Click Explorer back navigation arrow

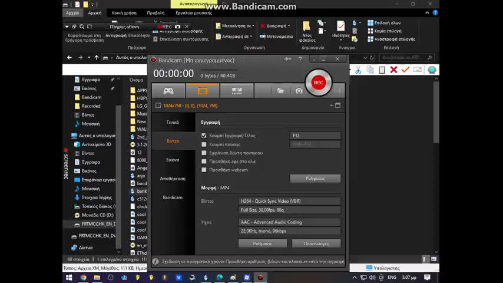[70, 58]
